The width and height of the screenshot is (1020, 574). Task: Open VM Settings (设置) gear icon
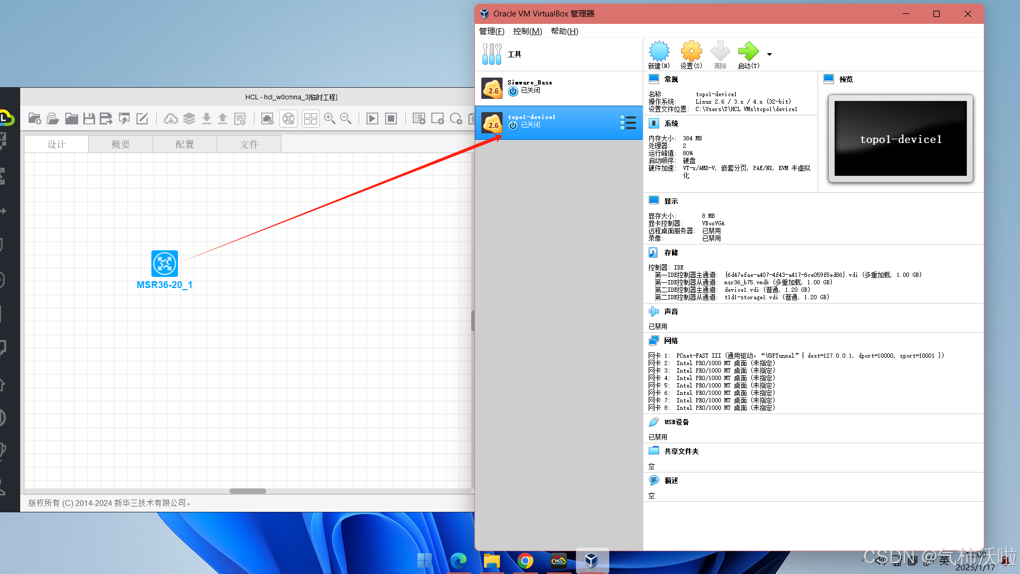pyautogui.click(x=691, y=52)
